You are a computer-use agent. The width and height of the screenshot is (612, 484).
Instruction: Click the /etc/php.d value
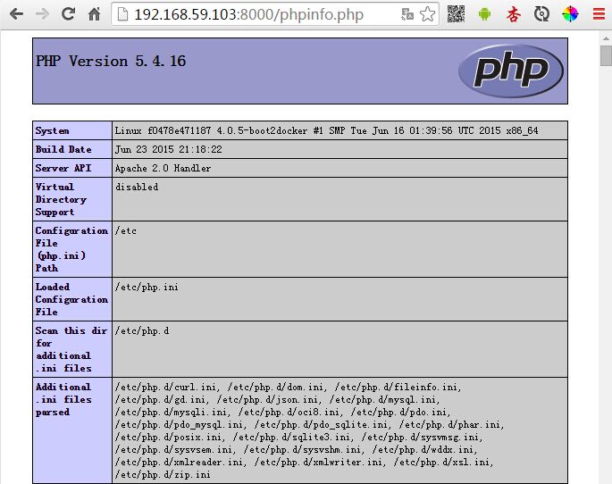pos(142,330)
